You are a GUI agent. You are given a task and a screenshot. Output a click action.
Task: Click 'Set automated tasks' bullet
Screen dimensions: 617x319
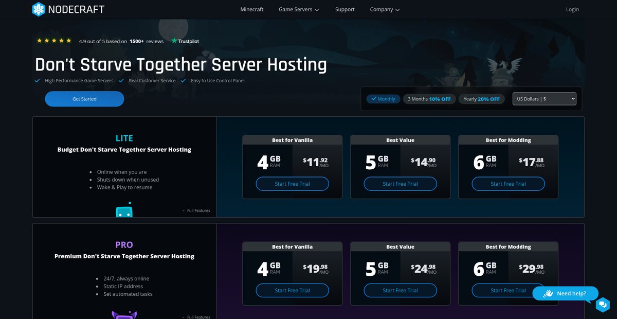[128, 294]
